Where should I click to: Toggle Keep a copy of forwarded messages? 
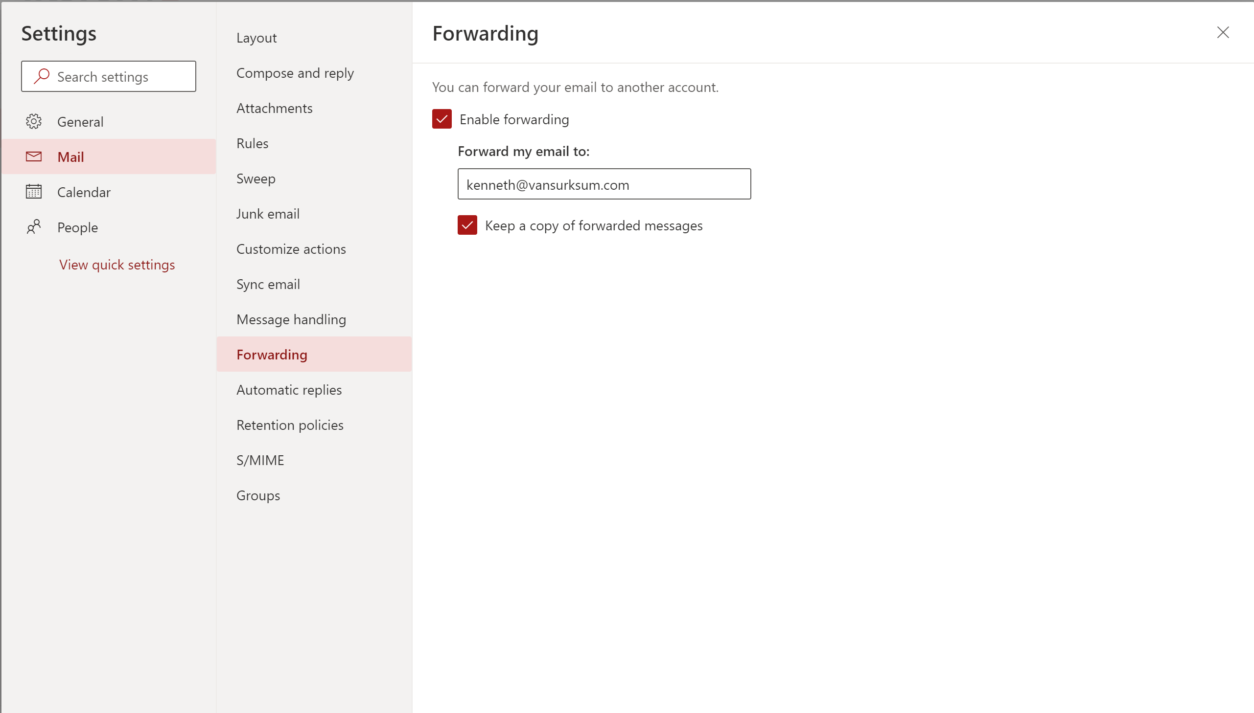click(467, 225)
